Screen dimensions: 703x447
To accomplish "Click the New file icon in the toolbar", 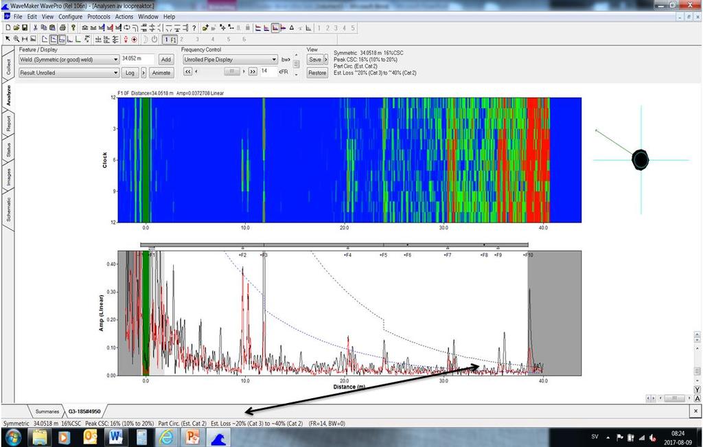I will pos(8,27).
